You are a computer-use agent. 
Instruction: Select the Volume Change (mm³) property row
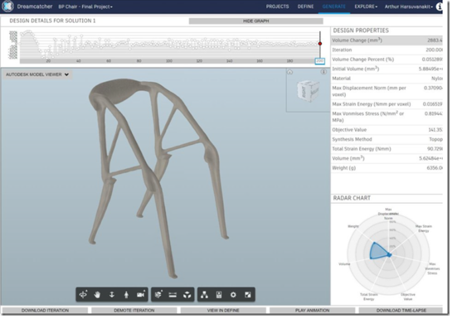[387, 40]
